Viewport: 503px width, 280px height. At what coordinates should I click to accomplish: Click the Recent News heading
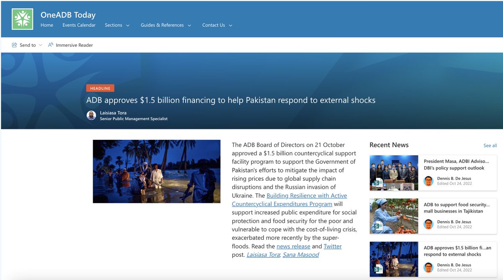389,145
